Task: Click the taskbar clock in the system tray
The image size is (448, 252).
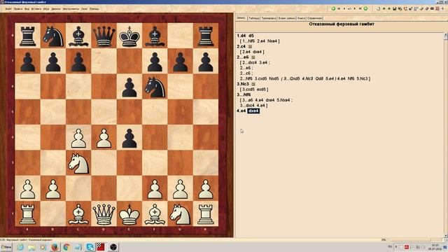Action: click(x=435, y=247)
